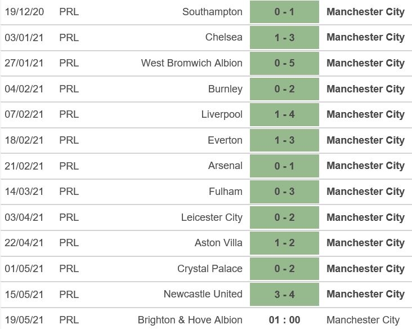Click Manchester City in the Southampton row
This screenshot has width=412, height=329.
click(x=365, y=12)
